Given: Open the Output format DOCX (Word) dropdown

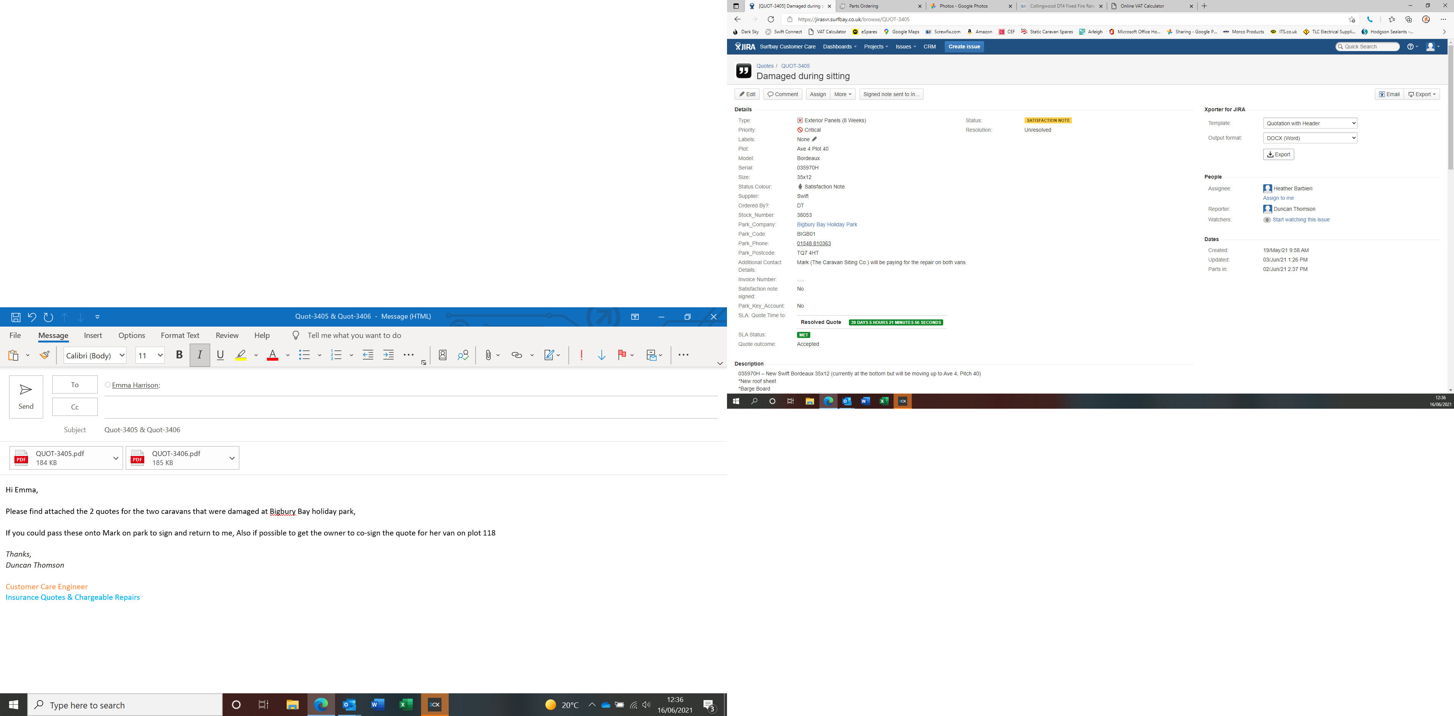Looking at the screenshot, I should click(1309, 138).
